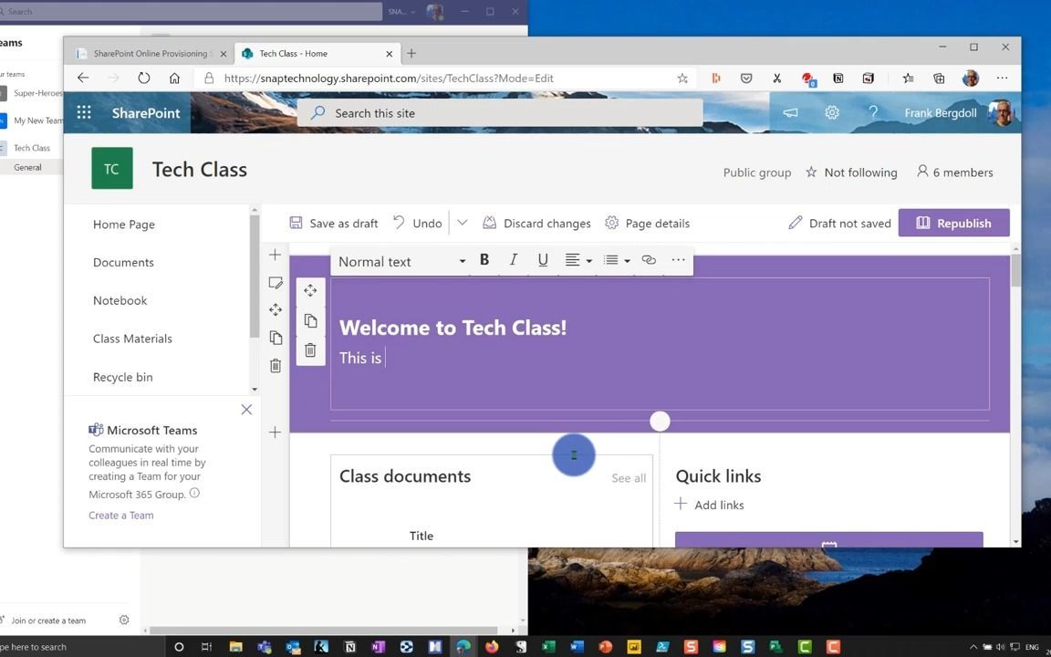Image resolution: width=1051 pixels, height=657 pixels.
Task: Click Discard changes
Action: coord(536,224)
